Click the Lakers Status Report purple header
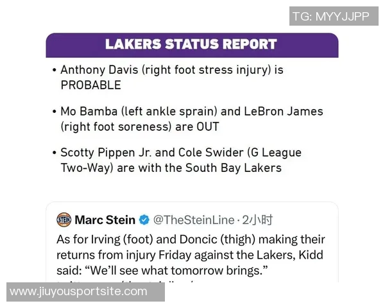The width and height of the screenshot is (385, 308). coord(191,45)
